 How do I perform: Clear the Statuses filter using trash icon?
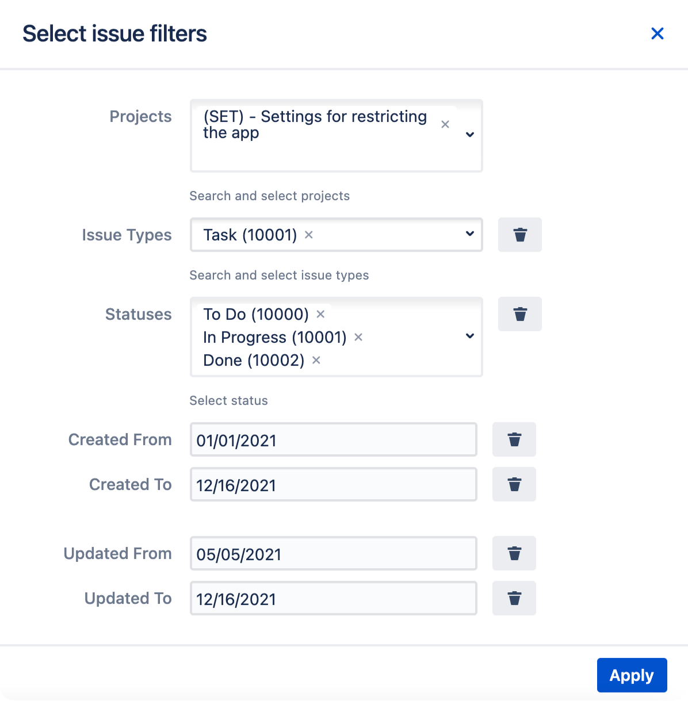pyautogui.click(x=519, y=314)
